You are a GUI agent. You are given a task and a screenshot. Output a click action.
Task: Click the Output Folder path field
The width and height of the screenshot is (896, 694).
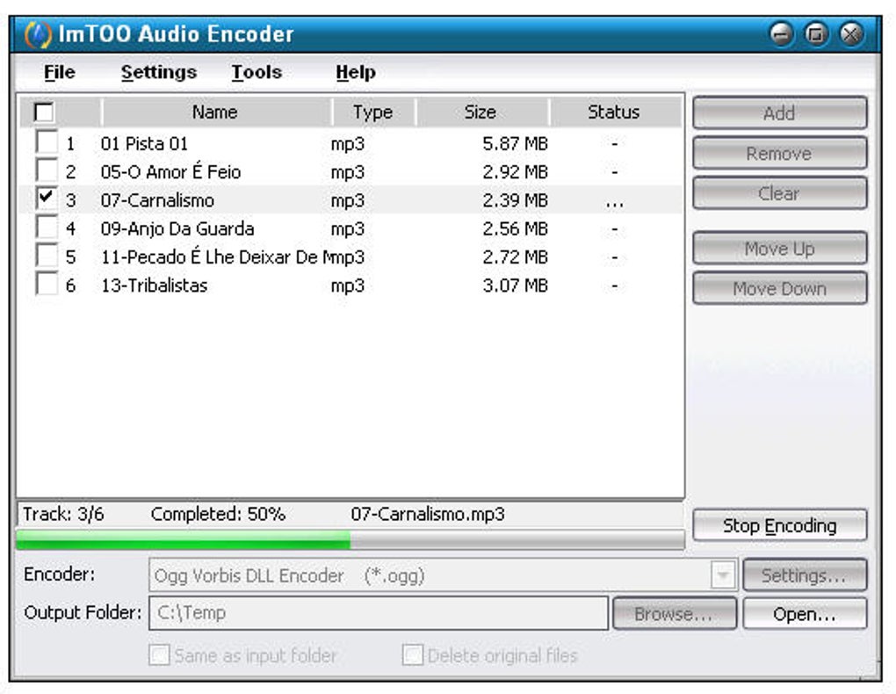tap(379, 613)
